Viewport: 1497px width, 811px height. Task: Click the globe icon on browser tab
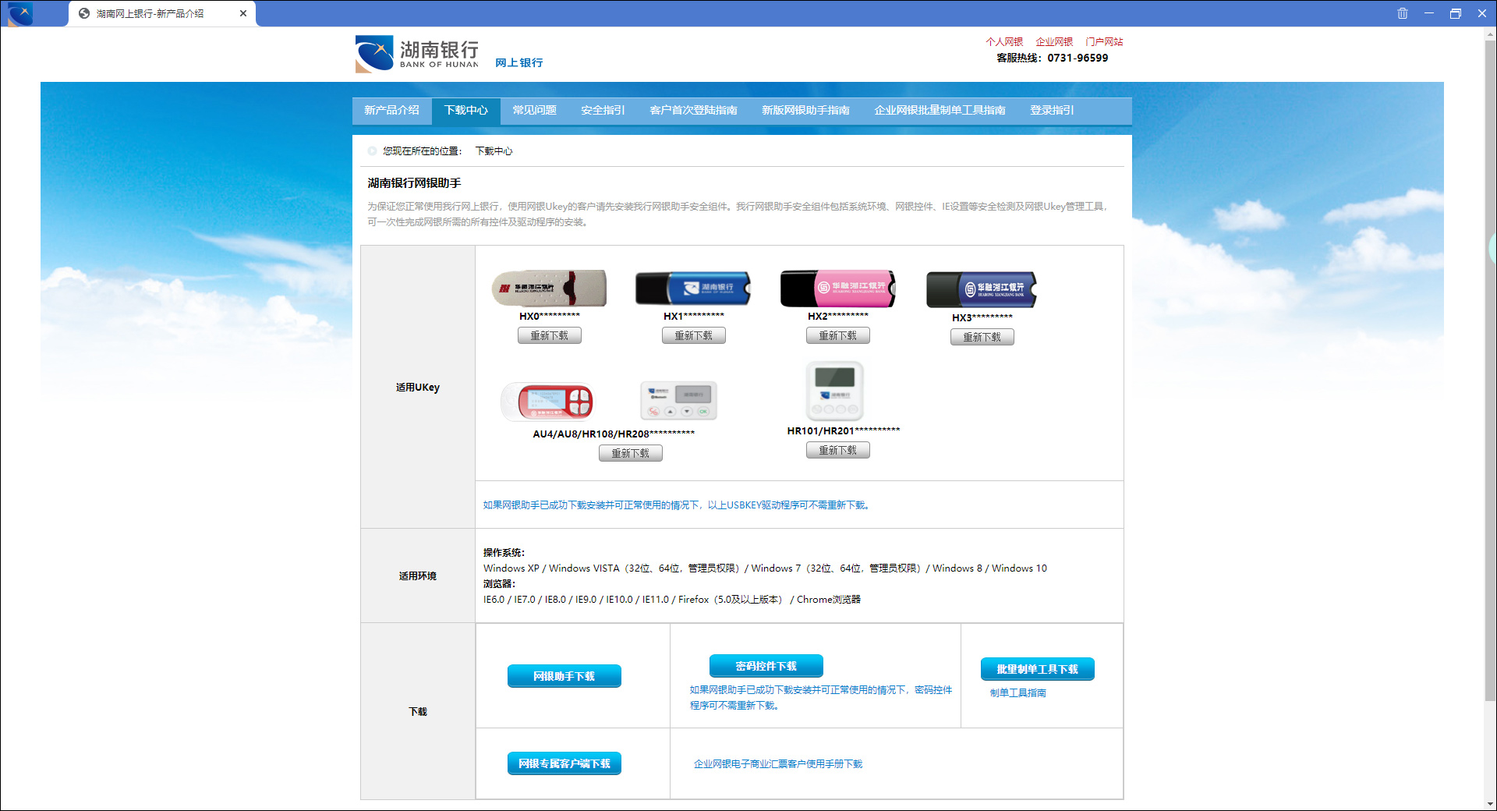coord(84,13)
